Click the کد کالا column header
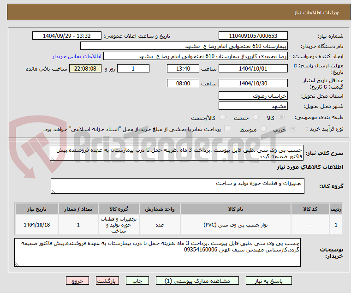Screen dimensions: 351x293 (x=310, y=209)
